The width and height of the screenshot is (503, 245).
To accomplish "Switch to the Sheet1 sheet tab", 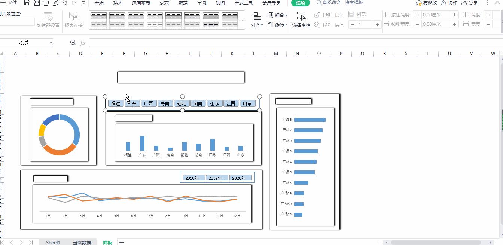I will [53, 242].
